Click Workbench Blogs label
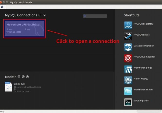This screenshot has width=162, height=113. [x=142, y=68]
